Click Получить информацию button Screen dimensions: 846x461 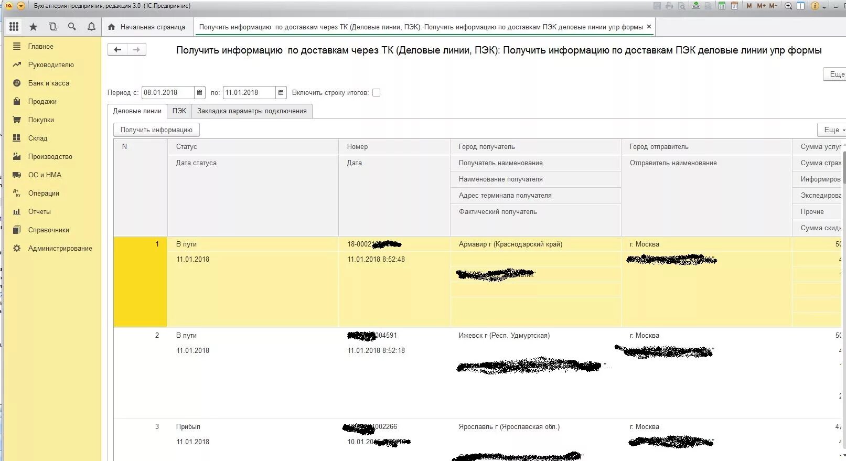[x=156, y=130]
